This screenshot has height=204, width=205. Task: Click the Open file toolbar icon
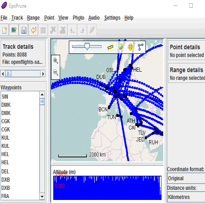tap(14, 30)
